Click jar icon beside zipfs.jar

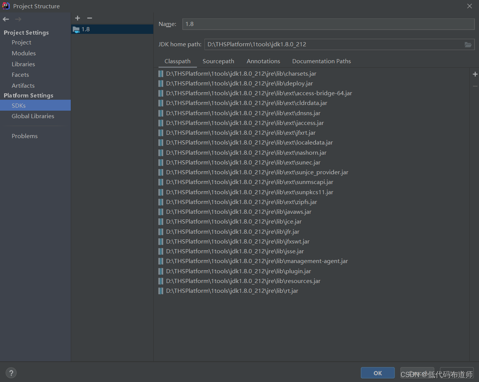(161, 202)
